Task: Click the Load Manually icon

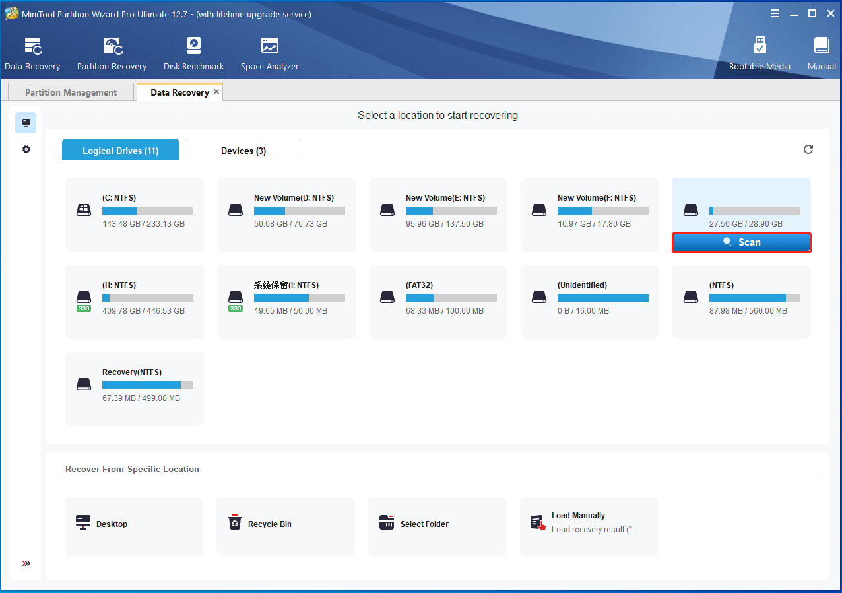Action: 538,523
